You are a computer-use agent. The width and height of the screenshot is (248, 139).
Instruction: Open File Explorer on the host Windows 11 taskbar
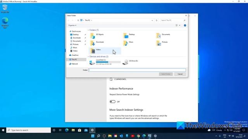coord(110,136)
